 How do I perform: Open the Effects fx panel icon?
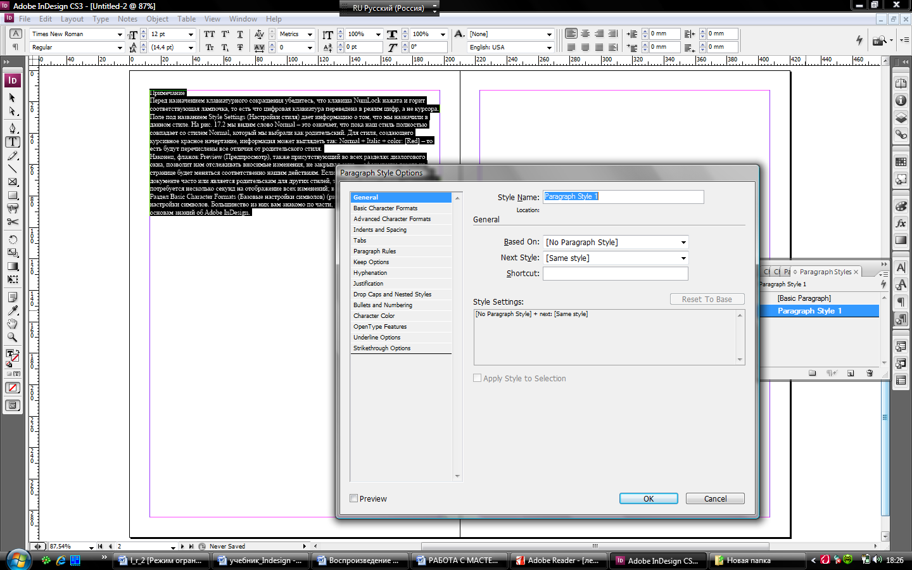(x=901, y=224)
